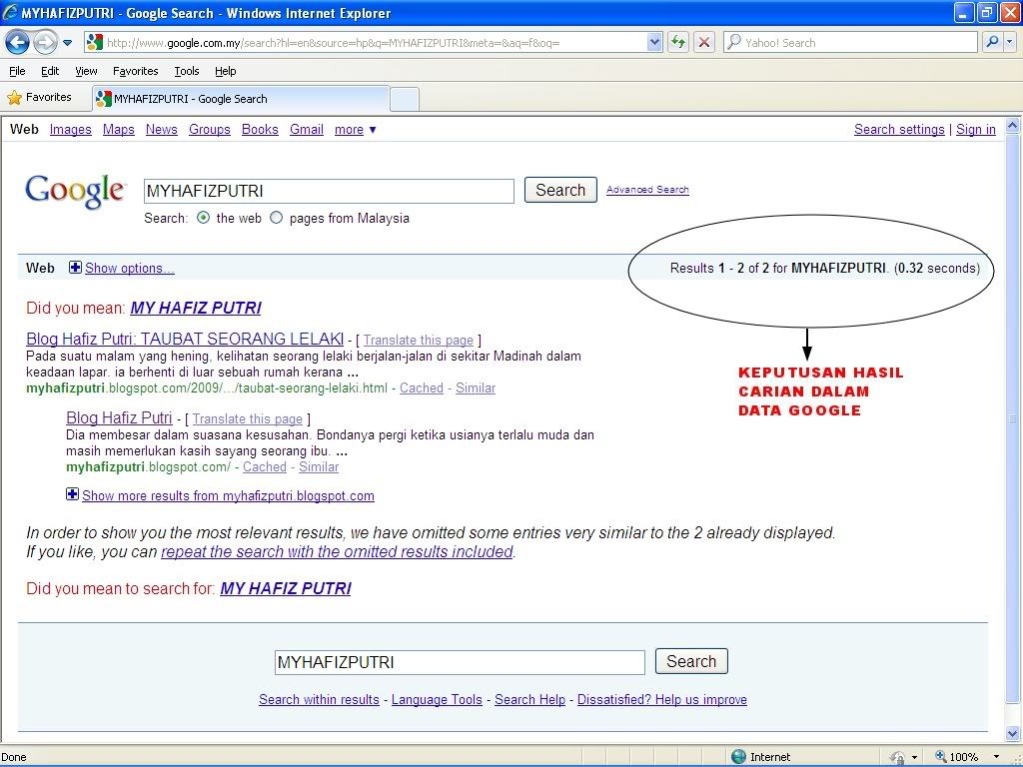1023x767 pixels.
Task: Click the Stop loading X icon
Action: (704, 42)
